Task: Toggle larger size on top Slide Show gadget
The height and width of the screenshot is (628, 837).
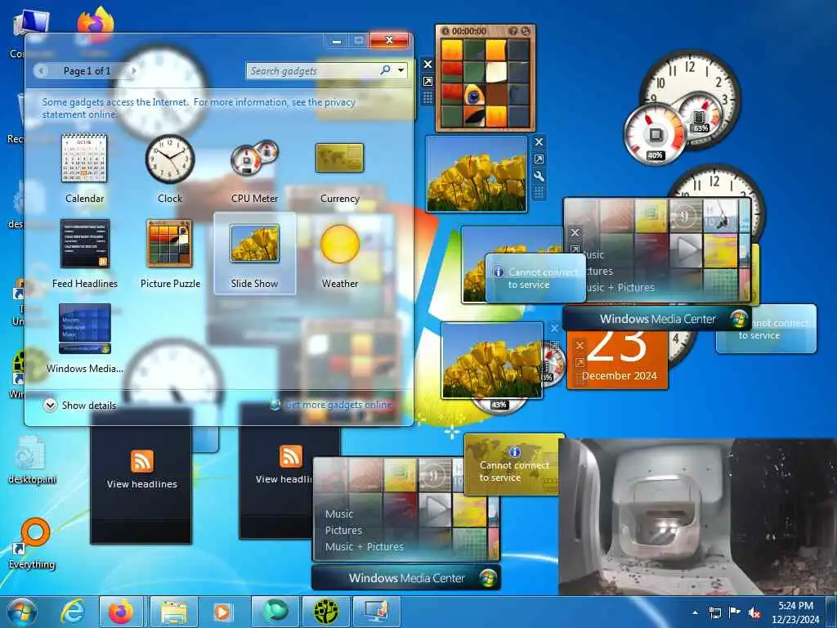Action: tap(539, 159)
